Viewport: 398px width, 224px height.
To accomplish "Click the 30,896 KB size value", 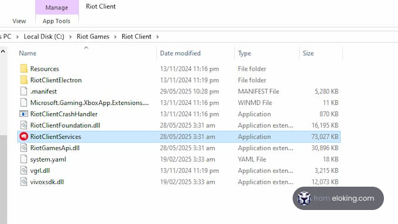I will (325, 148).
